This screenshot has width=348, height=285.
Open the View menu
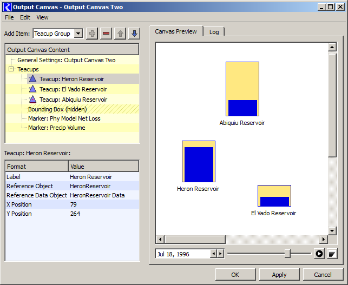(x=42, y=17)
